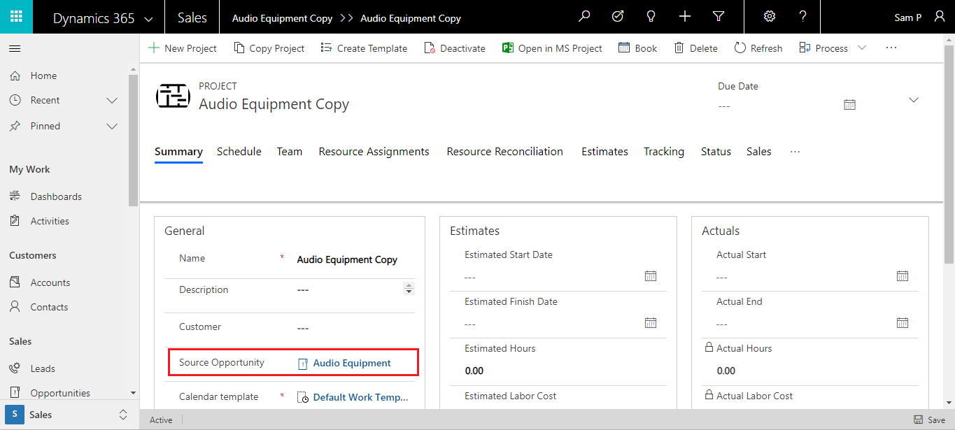The image size is (955, 430).
Task: Click the help question mark icon
Action: pos(803,17)
